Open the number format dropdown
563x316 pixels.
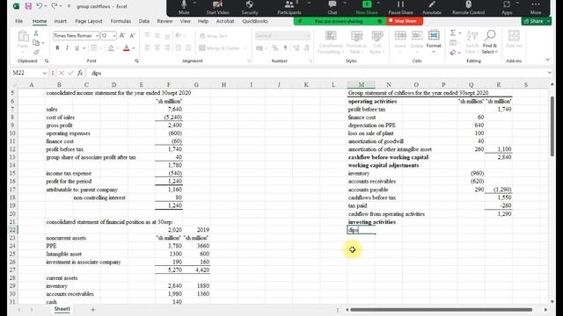(307, 36)
